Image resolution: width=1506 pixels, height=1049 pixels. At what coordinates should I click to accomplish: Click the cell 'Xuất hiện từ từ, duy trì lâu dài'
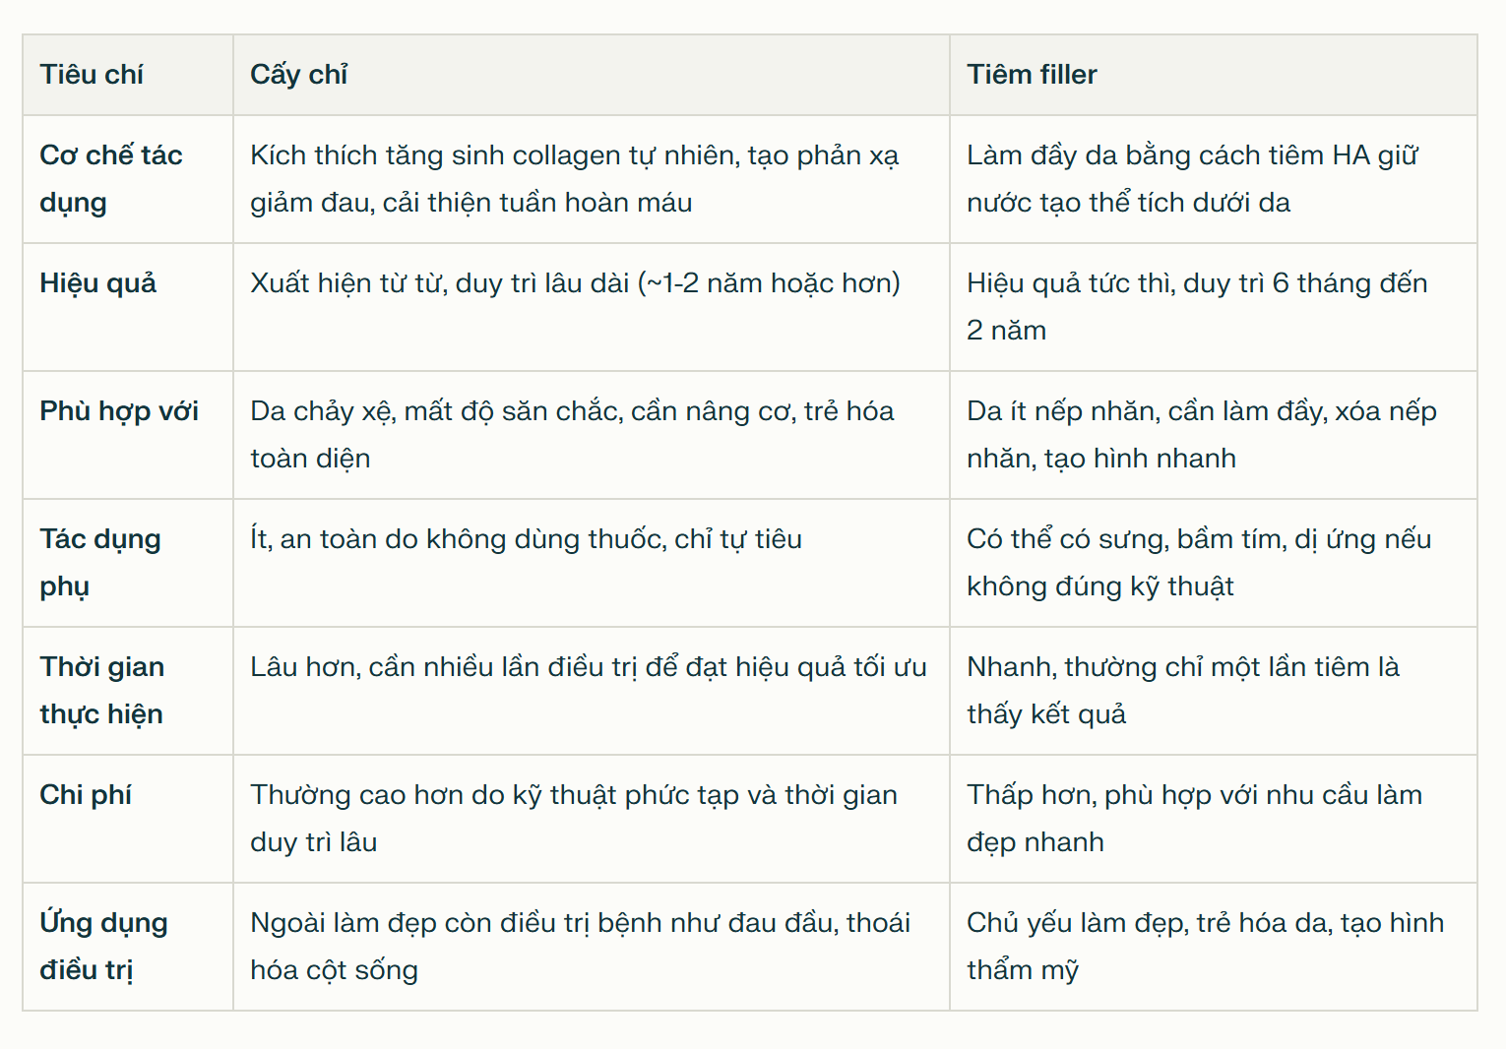tap(575, 283)
